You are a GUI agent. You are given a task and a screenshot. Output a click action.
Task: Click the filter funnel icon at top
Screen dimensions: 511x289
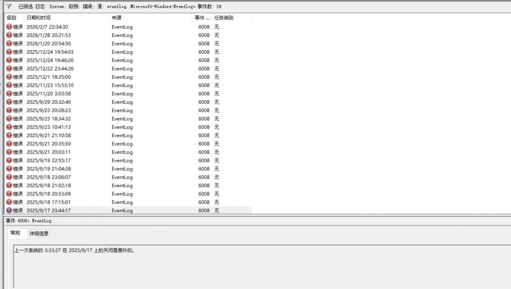tap(9, 6)
